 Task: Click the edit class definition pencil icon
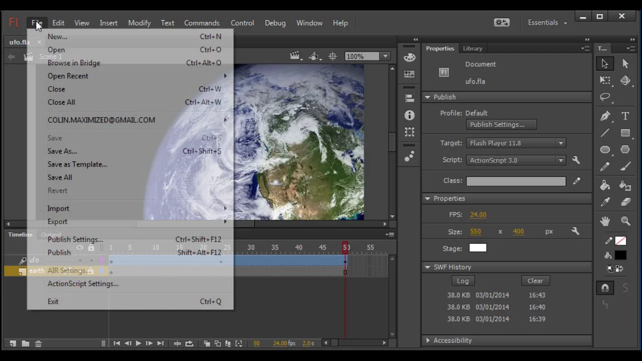click(x=576, y=181)
